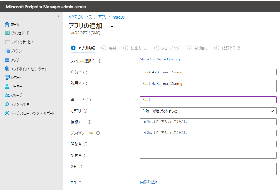This screenshot has height=190, width=280.
Task: Switch to the スコープ タグ step tab
Action: click(x=167, y=48)
